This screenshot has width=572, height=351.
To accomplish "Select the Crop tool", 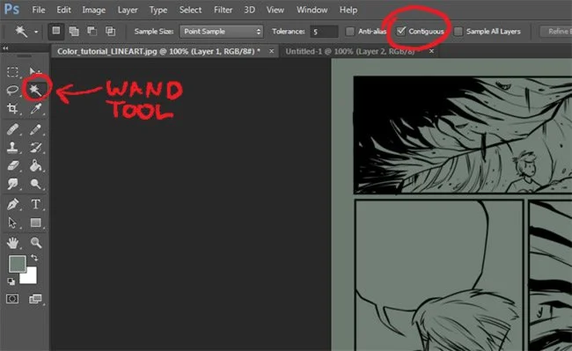I will tap(12, 108).
